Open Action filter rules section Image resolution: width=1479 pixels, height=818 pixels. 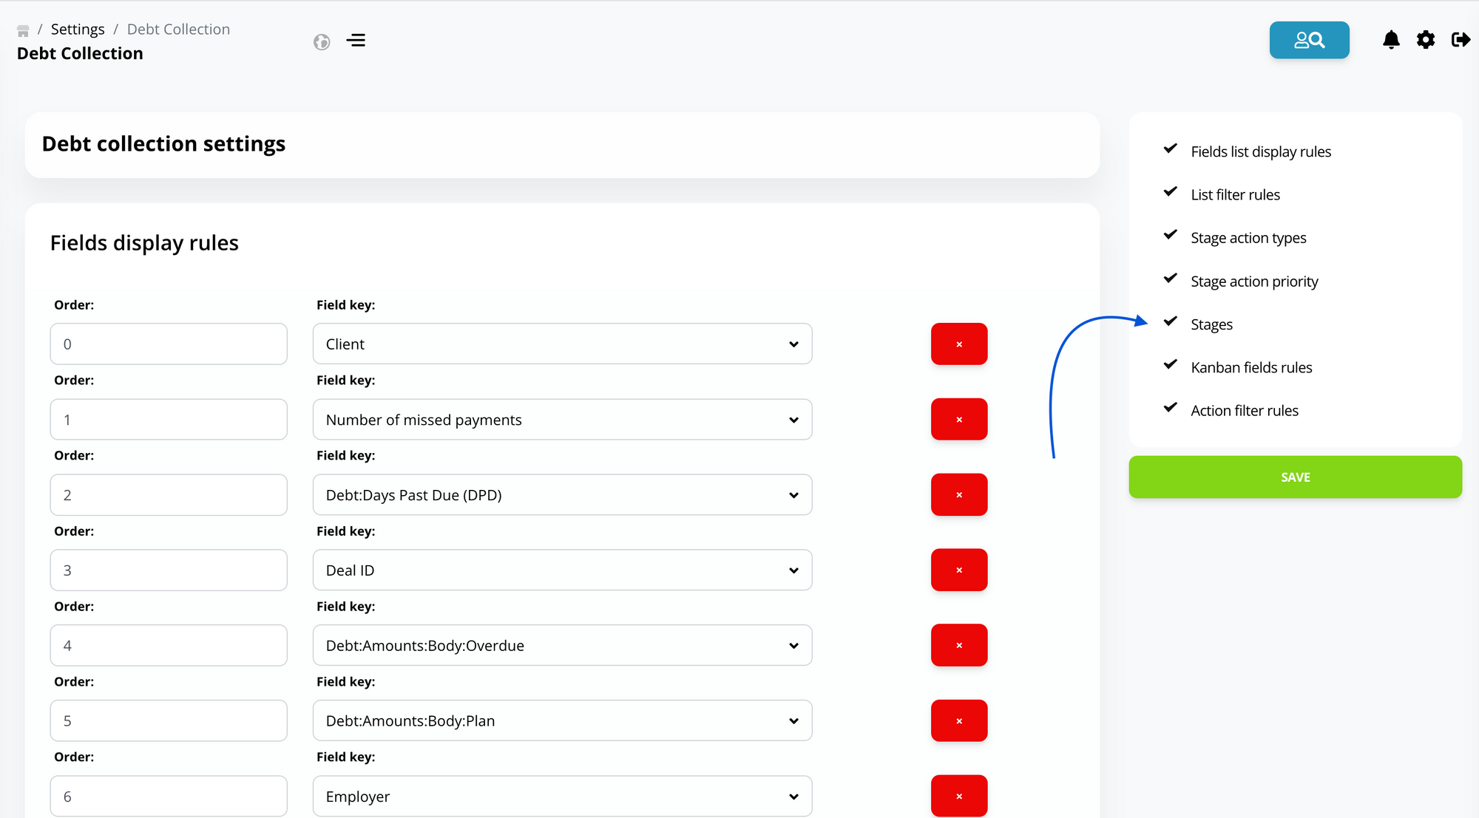point(1245,411)
